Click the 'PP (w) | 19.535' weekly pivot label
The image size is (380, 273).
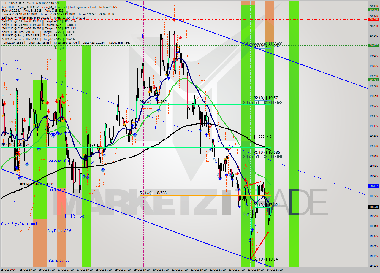tap(153, 101)
